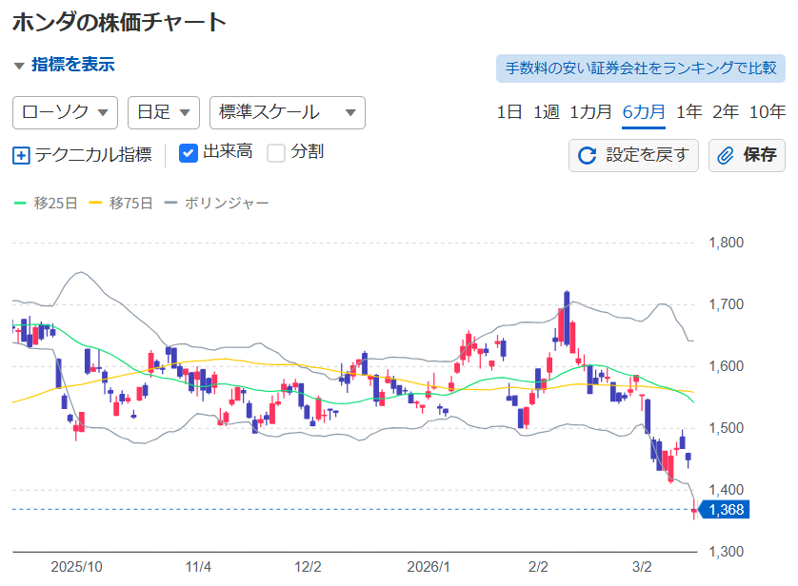The image size is (798, 586).
Task: Click the plus icon beside テクニカル指標
Action: tap(21, 155)
